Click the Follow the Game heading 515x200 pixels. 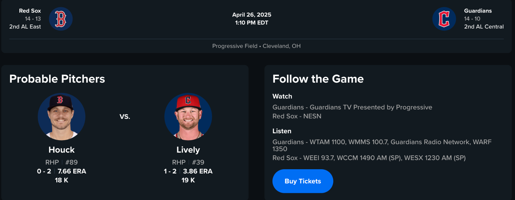[x=318, y=79]
